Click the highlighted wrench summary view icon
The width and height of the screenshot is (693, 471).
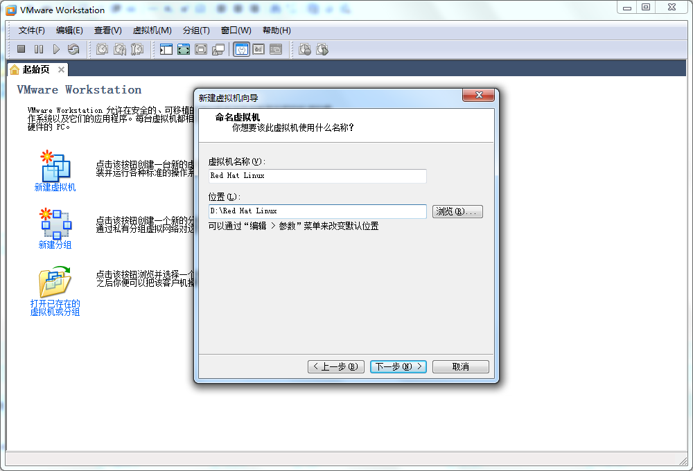click(x=241, y=49)
